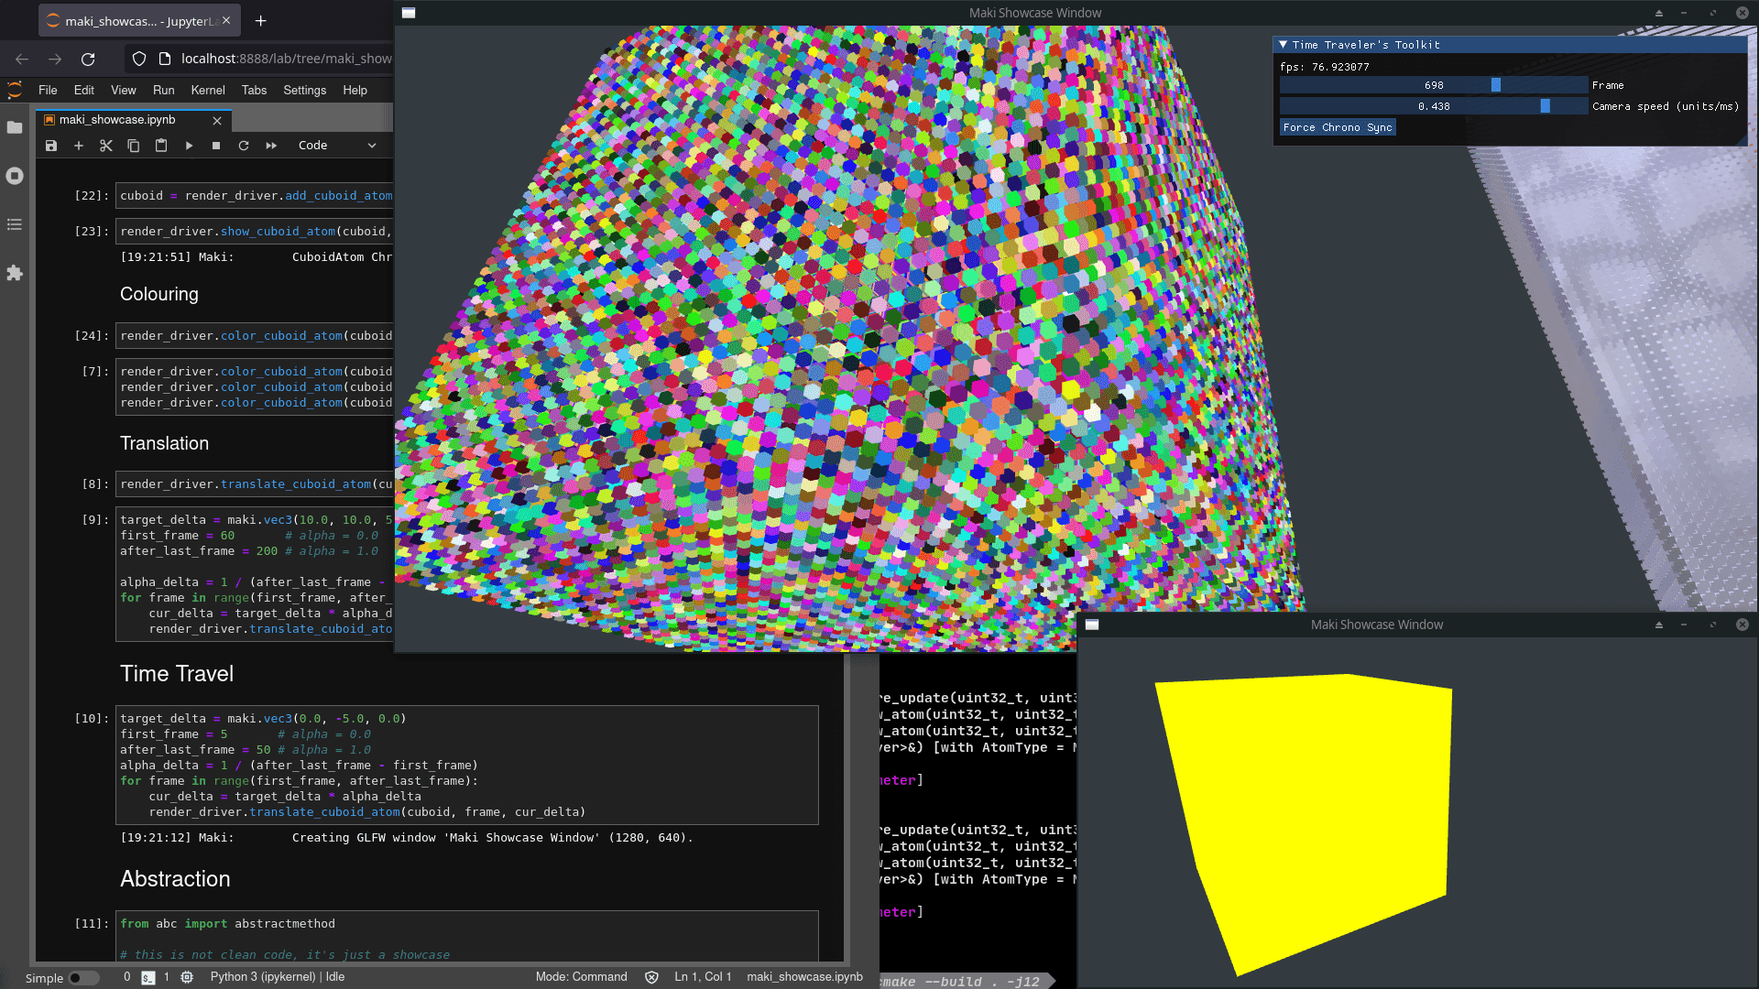The image size is (1759, 989).
Task: Click the notebook vertical scrollbar
Action: pos(847,806)
